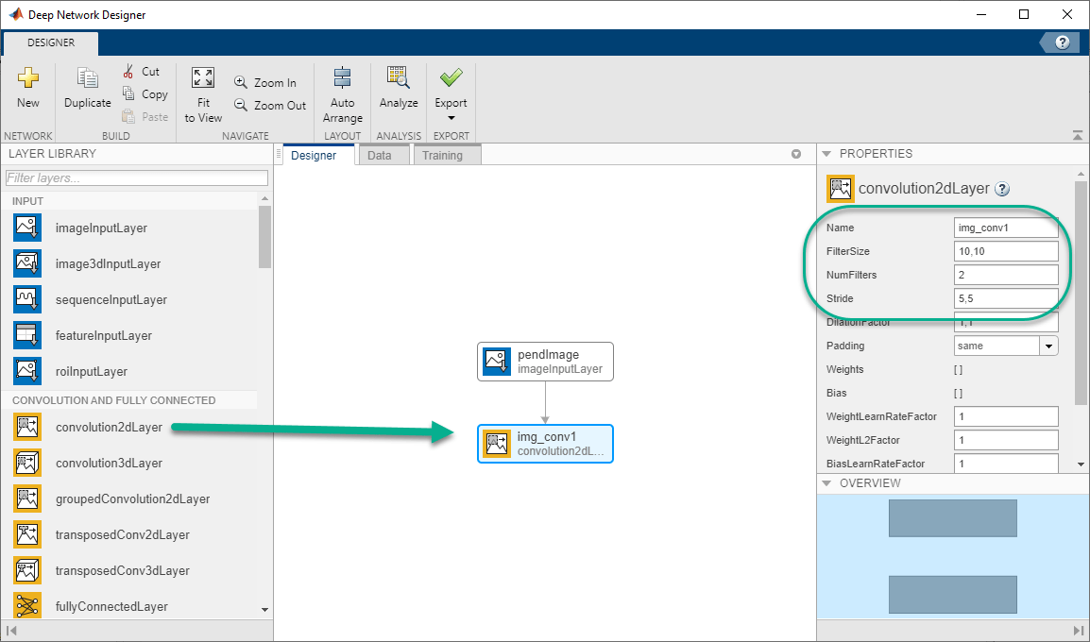
Task: Edit the Stride field
Action: [1006, 298]
